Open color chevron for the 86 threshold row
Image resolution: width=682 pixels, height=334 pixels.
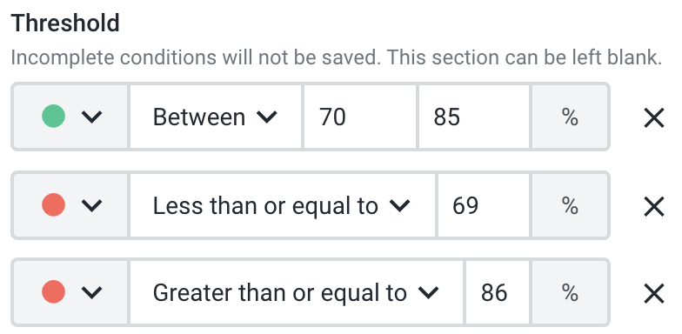click(x=92, y=292)
